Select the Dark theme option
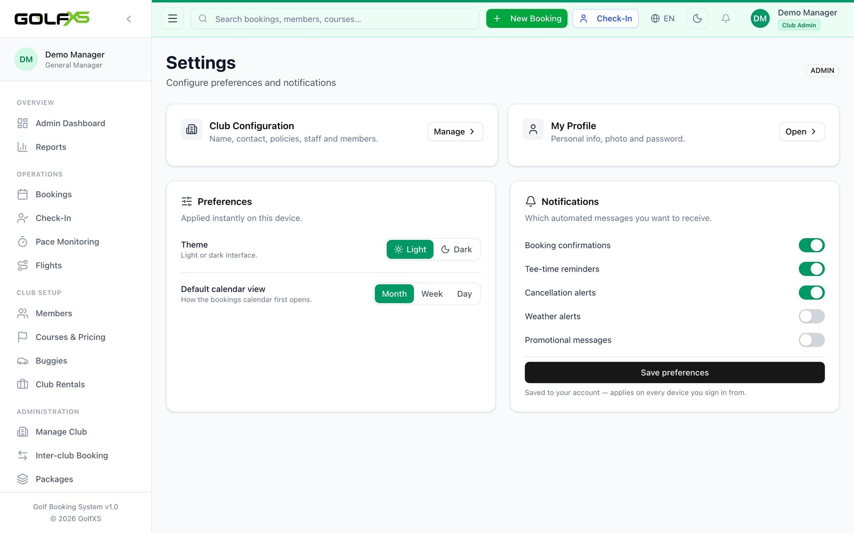The image size is (854, 533). point(457,249)
